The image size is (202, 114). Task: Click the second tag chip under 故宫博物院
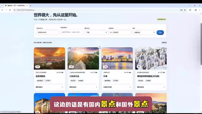tap(48, 80)
